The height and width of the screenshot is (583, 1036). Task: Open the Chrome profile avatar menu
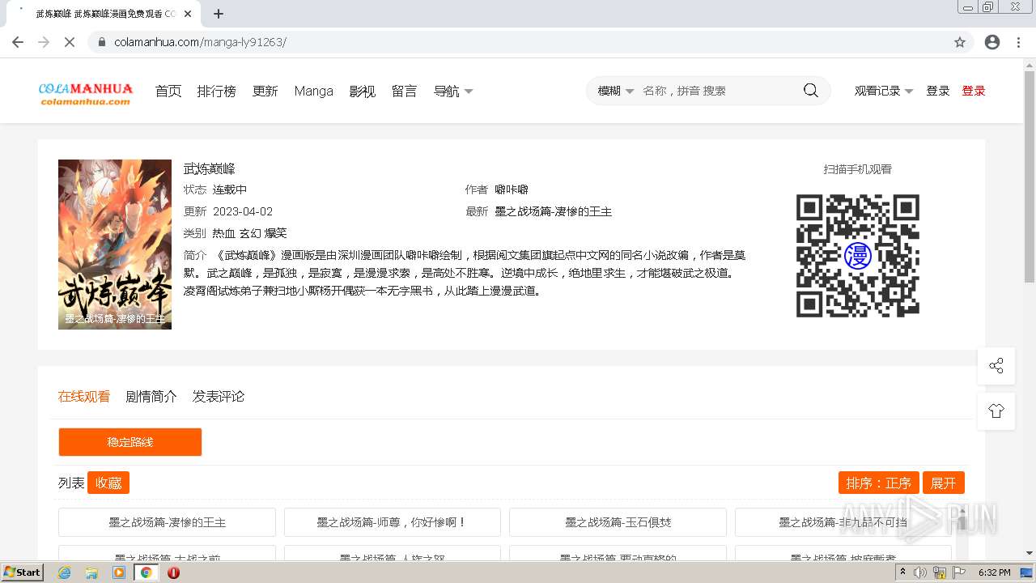pyautogui.click(x=992, y=42)
